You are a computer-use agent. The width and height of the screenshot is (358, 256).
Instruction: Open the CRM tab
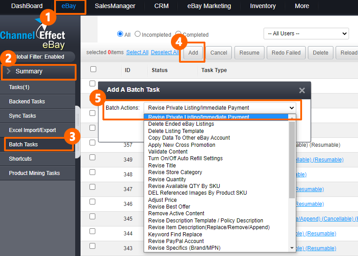point(162,6)
